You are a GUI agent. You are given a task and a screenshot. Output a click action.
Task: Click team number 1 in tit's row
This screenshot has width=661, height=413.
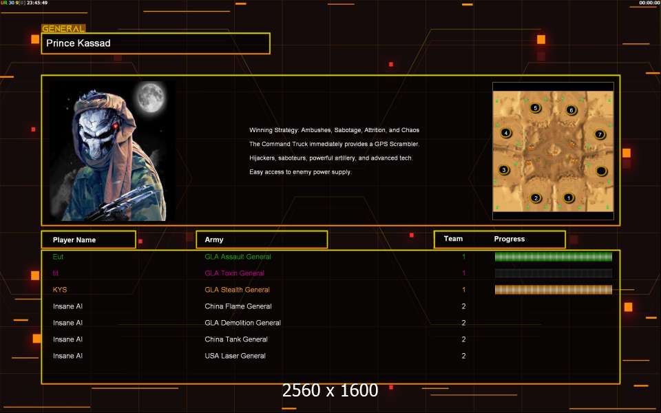[463, 273]
